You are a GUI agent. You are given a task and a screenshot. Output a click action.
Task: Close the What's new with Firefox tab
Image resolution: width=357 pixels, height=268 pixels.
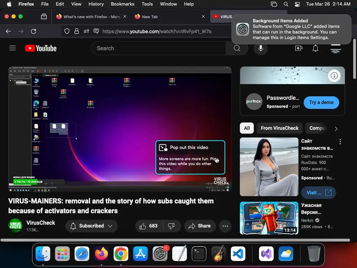(x=125, y=17)
